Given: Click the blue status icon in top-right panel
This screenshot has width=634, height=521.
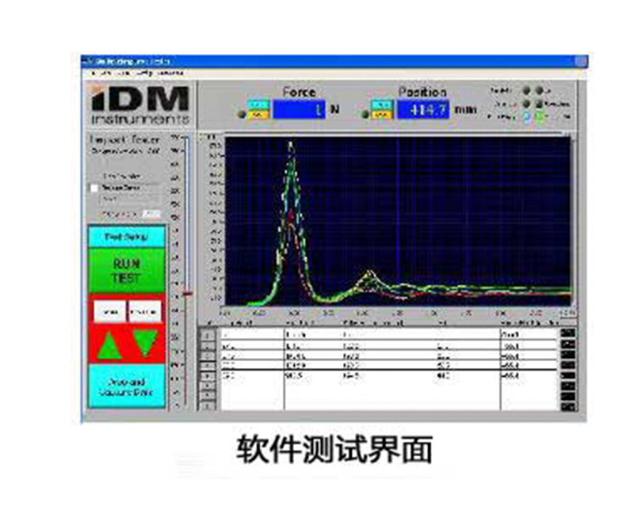Looking at the screenshot, I should click(525, 117).
